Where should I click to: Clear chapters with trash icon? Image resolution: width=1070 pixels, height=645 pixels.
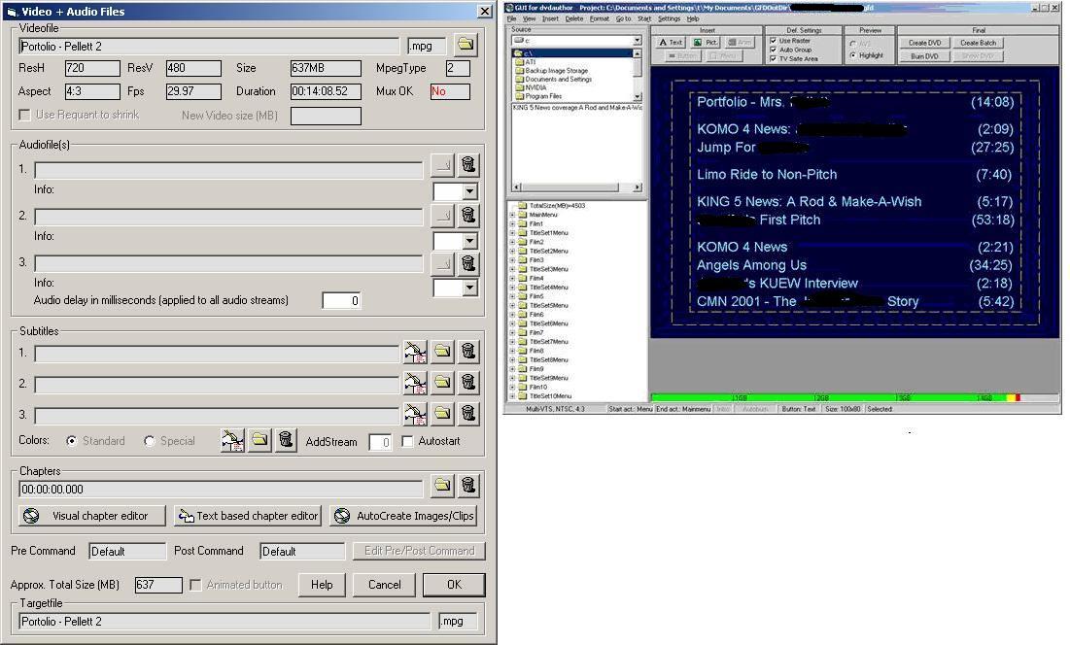[468, 486]
